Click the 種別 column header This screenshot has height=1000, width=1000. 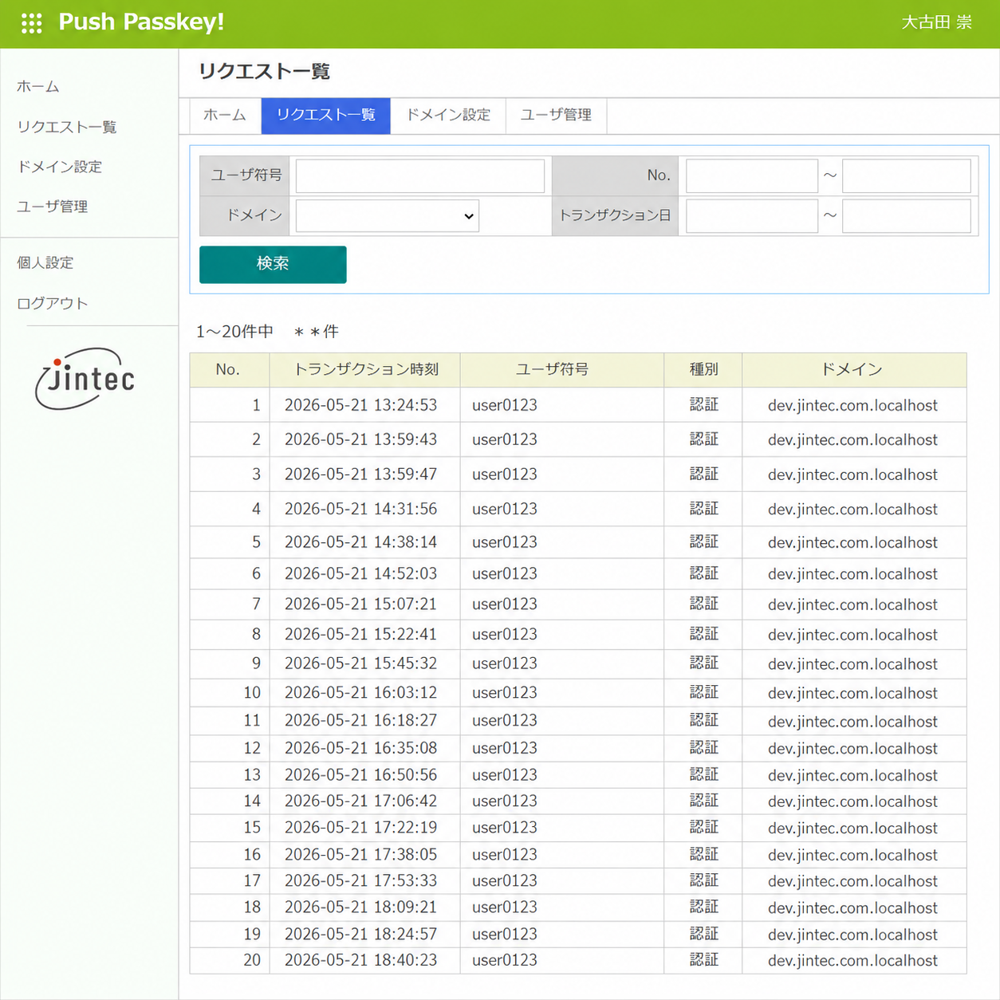[703, 370]
